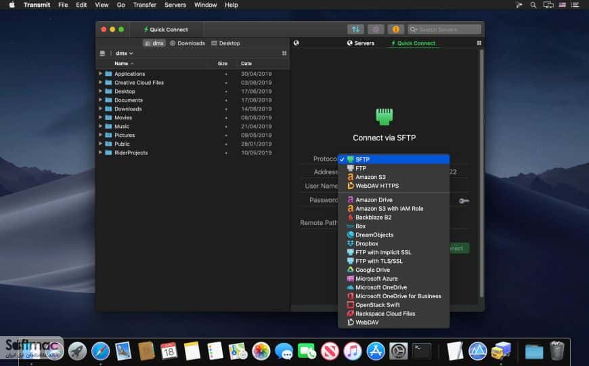
Task: Choose plain WebDAV at list bottom
Action: pyautogui.click(x=393, y=323)
